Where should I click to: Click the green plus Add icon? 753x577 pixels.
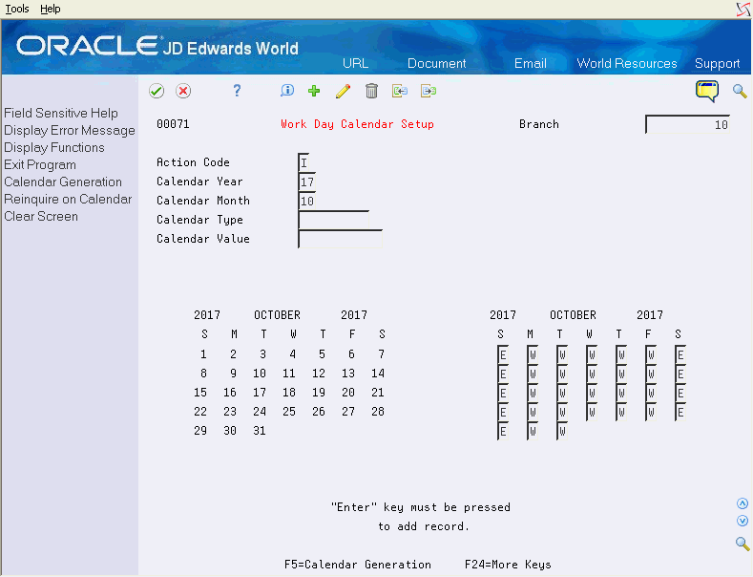(314, 91)
